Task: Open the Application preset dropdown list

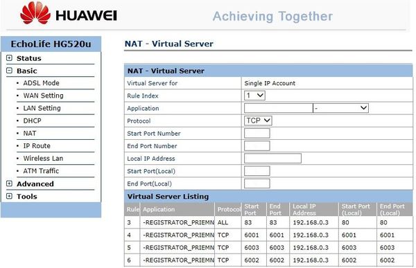Action: pos(340,108)
